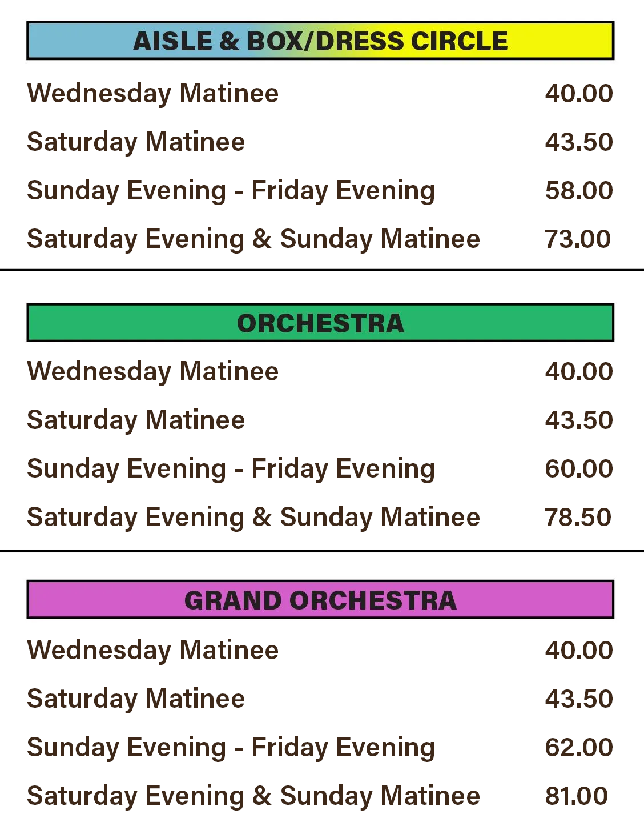Select Wednesday Matinee under Grand Orchestra

153,650
